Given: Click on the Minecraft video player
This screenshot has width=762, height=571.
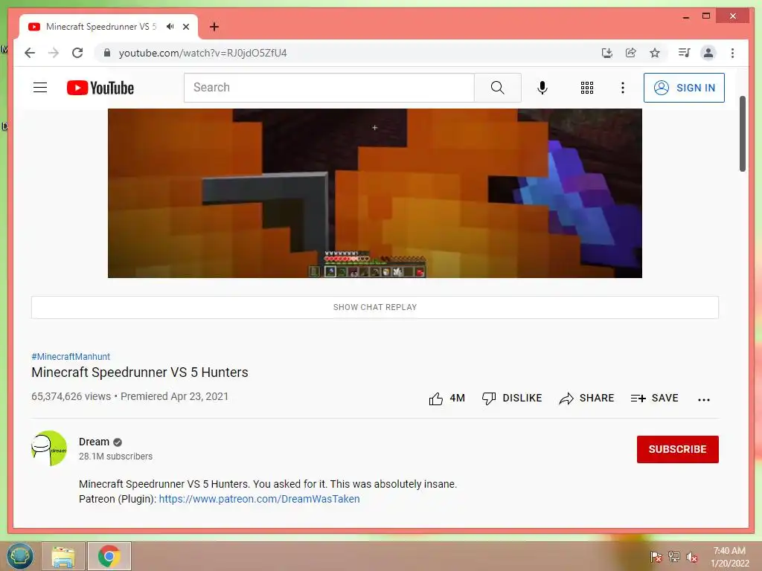Looking at the screenshot, I should (375, 193).
